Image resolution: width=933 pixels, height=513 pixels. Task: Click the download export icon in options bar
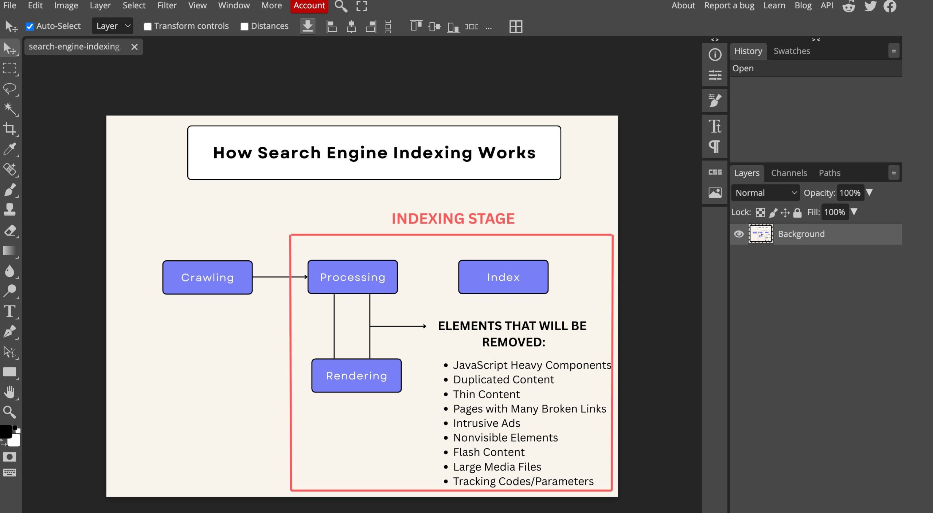tap(308, 26)
